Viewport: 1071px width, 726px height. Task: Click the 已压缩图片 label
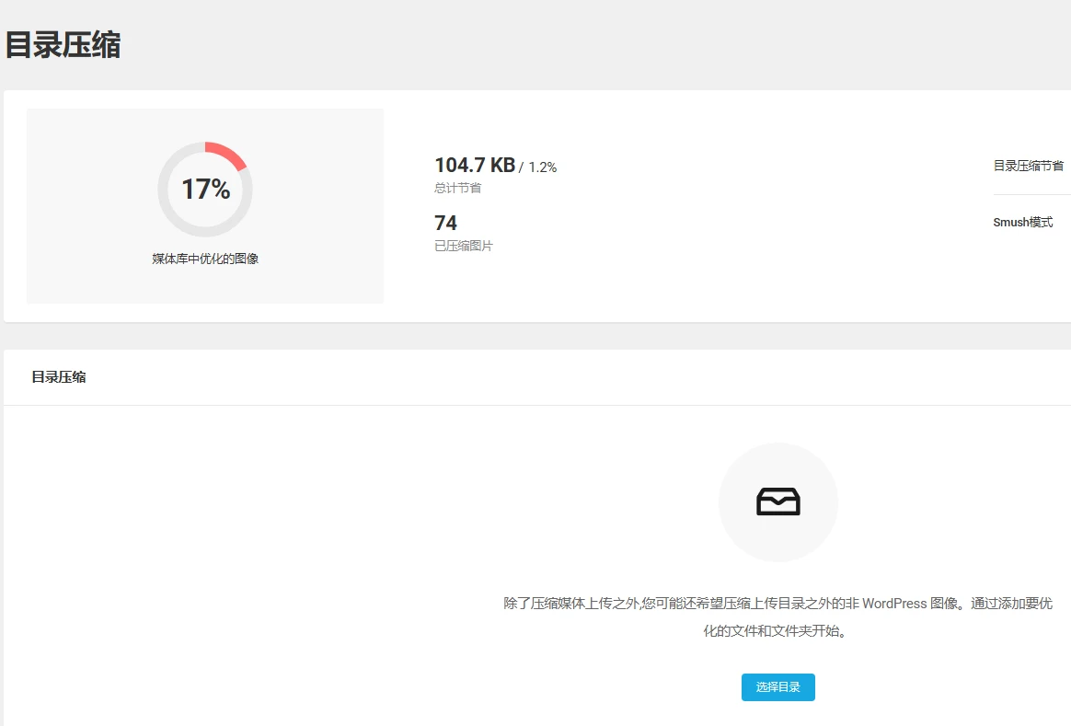(x=464, y=245)
